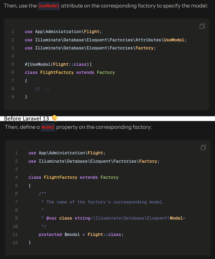Click line number 9 in top code block

(13, 97)
